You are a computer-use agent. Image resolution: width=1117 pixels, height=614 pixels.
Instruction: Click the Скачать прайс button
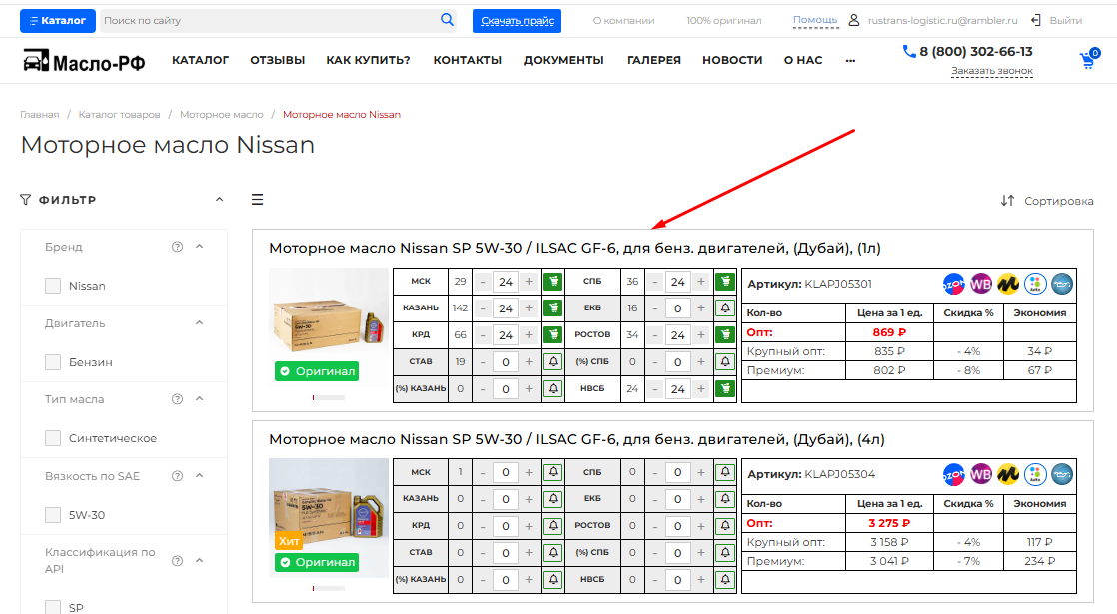518,21
